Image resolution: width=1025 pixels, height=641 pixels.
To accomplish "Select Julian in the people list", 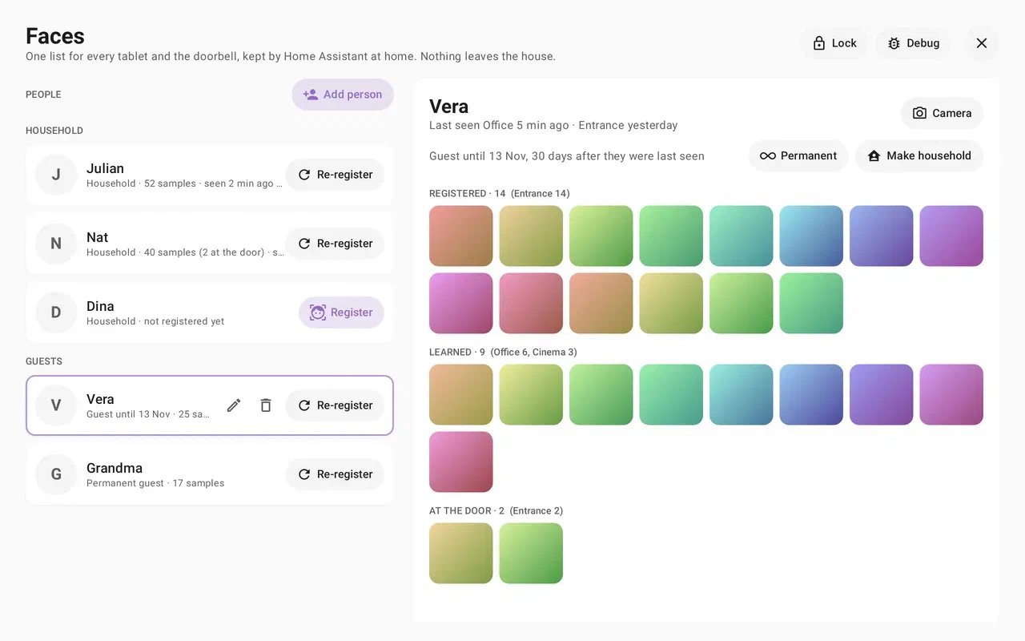I will click(210, 175).
